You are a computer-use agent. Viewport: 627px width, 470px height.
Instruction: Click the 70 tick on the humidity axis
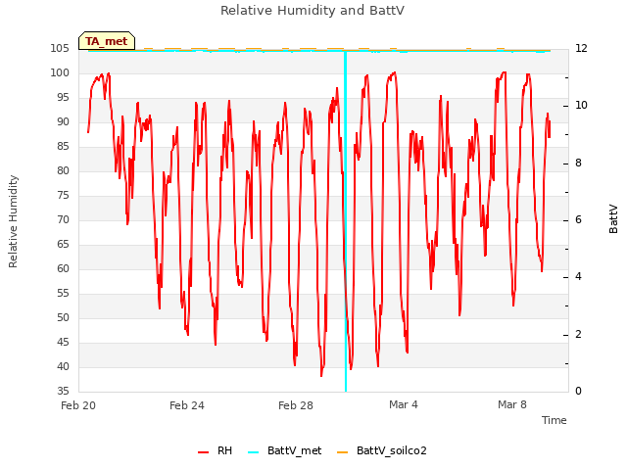tap(63, 219)
